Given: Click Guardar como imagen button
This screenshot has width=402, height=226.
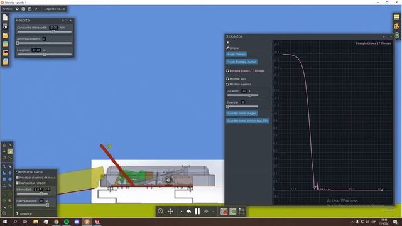Looking at the screenshot, I should pyautogui.click(x=242, y=113).
